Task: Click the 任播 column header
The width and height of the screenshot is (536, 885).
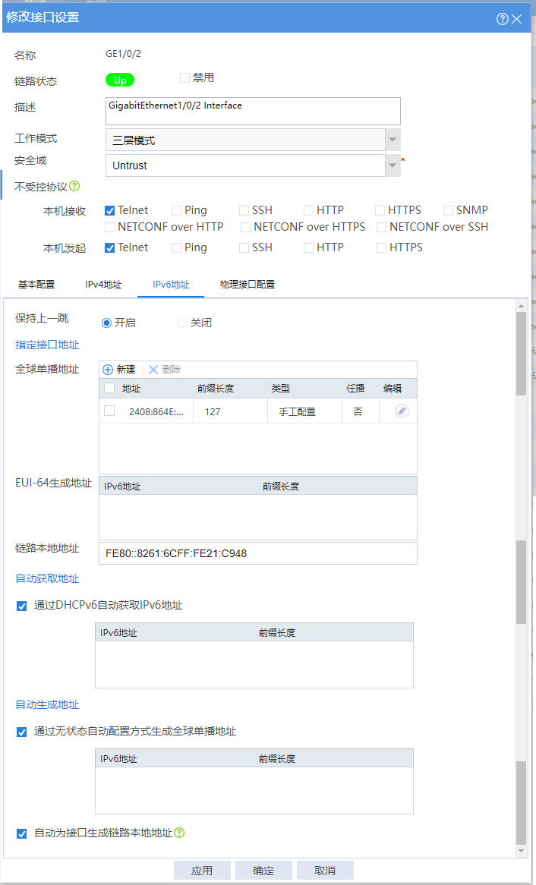Action: coord(355,389)
